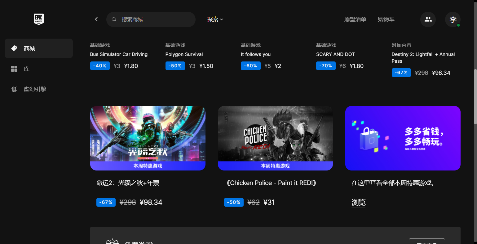Click the -70% badge on SCARY AND DOT
Image resolution: width=477 pixels, height=244 pixels.
(326, 66)
